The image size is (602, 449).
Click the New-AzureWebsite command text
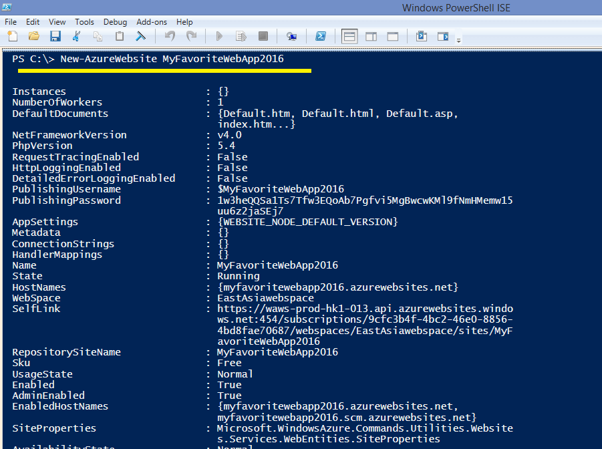pyautogui.click(x=109, y=59)
